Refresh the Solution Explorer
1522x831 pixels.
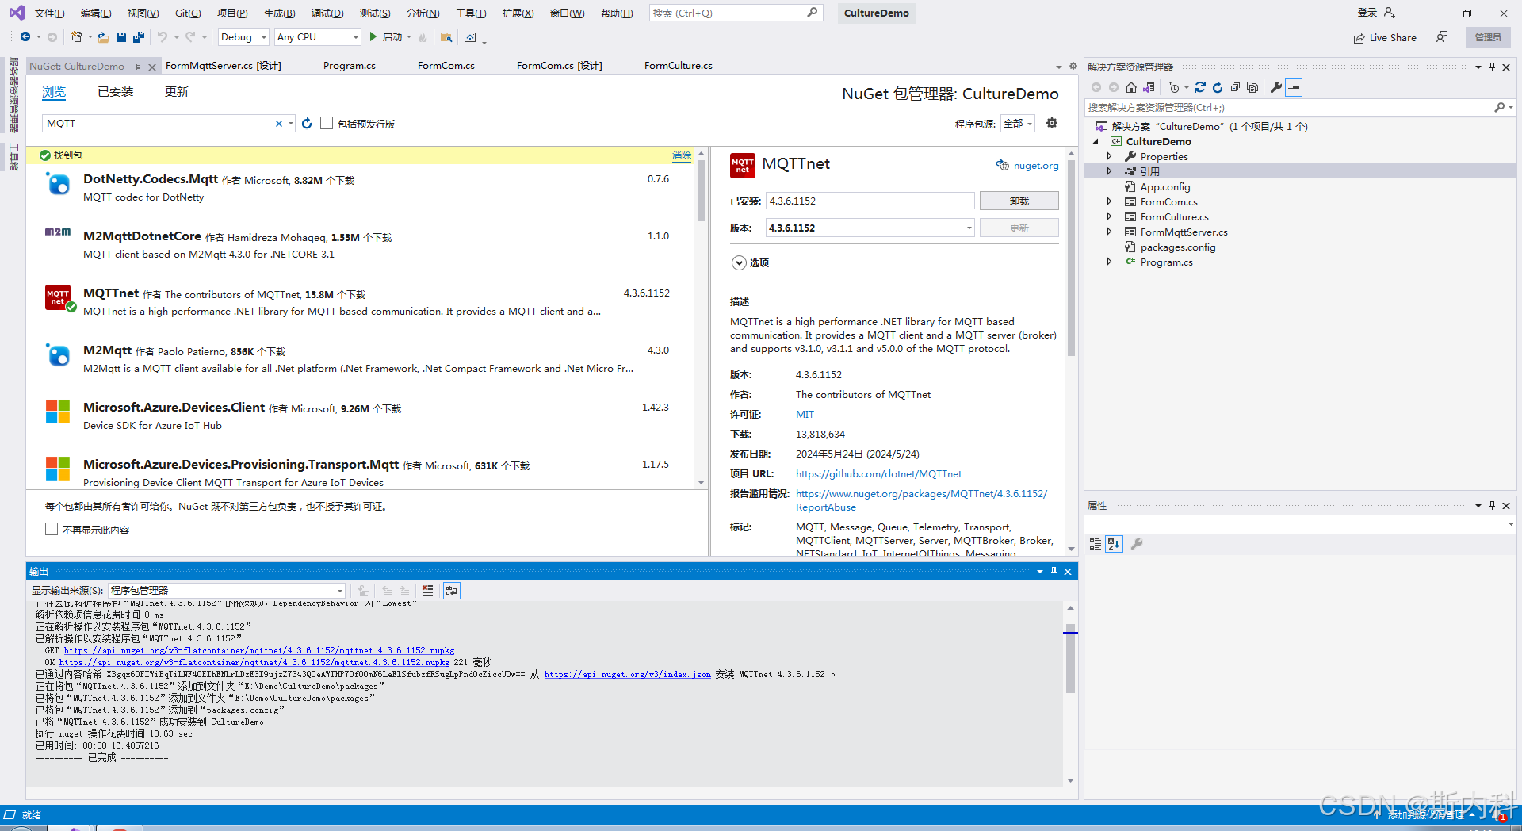1218,87
